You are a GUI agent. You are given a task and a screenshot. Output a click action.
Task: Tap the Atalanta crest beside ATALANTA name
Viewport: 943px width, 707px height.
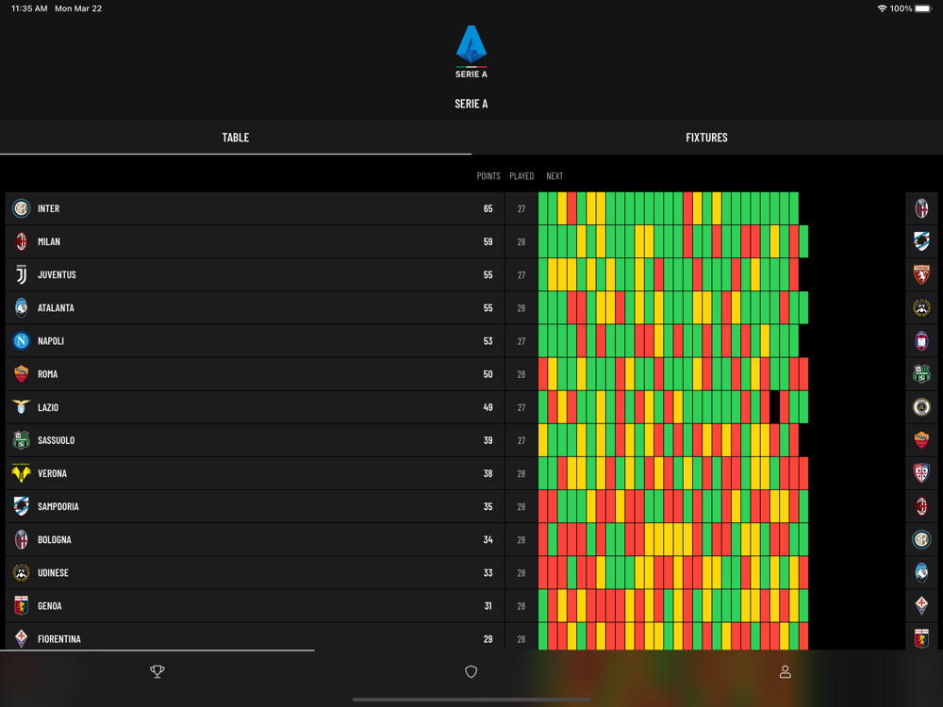coord(21,308)
